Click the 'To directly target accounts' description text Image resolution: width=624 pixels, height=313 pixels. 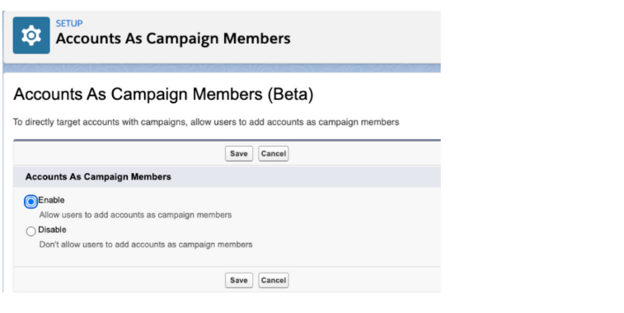(206, 122)
